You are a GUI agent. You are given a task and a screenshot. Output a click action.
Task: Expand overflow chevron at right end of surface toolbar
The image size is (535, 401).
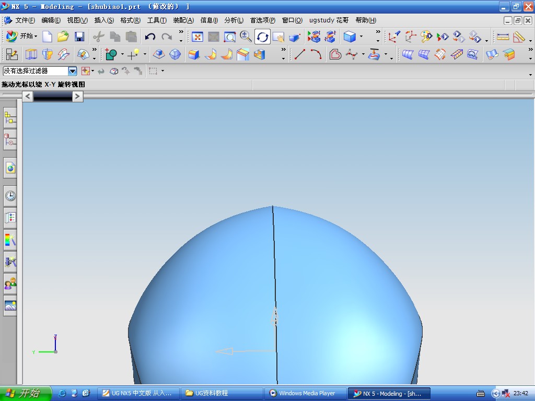coord(530,50)
